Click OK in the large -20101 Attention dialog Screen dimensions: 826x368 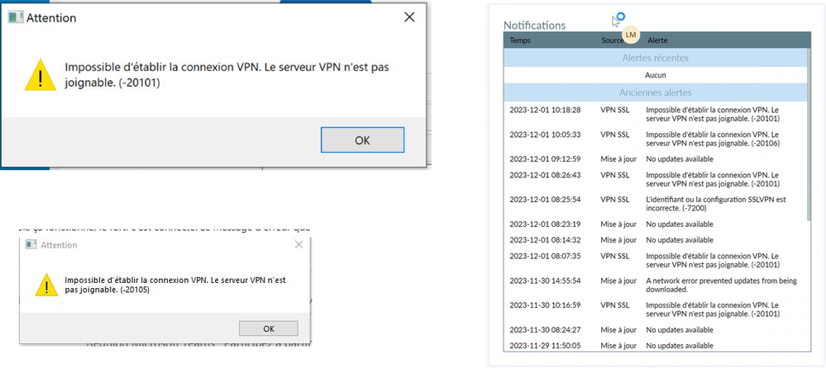pos(362,139)
